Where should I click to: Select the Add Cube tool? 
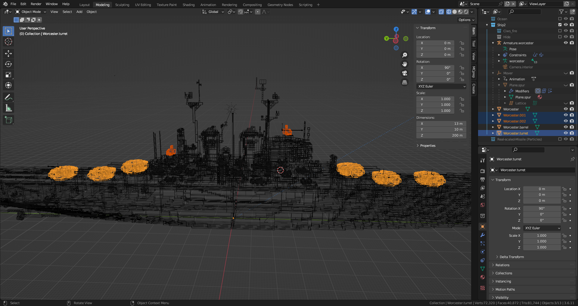8,120
